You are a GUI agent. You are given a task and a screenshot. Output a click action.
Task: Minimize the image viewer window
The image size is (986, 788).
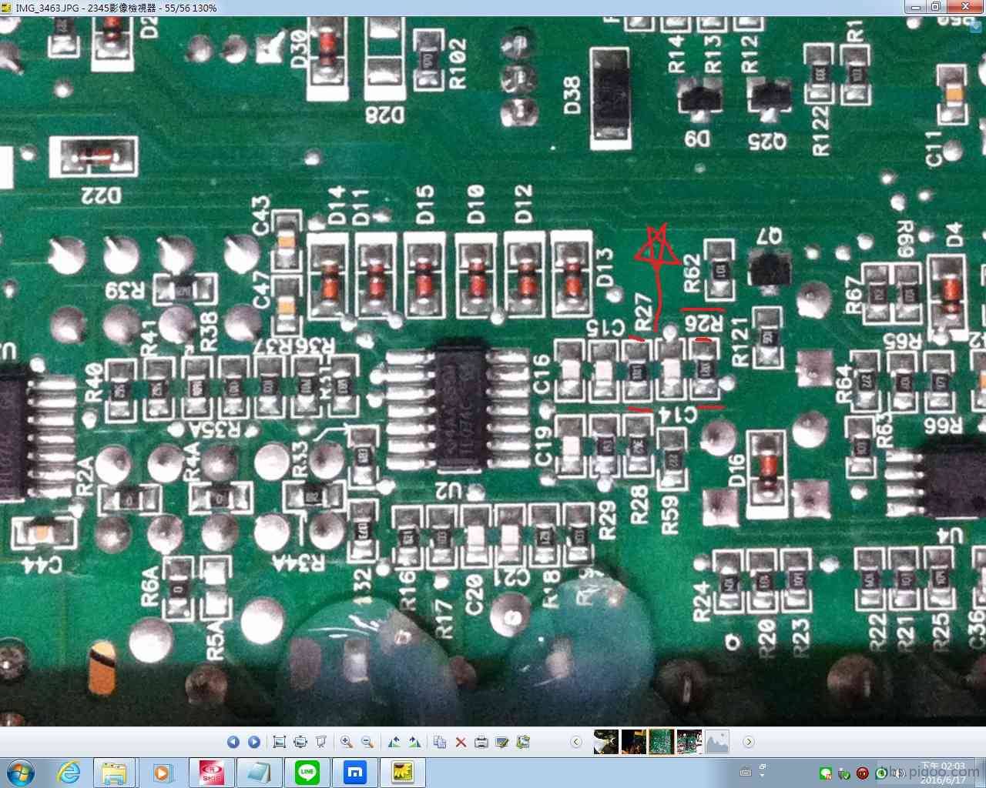click(916, 7)
